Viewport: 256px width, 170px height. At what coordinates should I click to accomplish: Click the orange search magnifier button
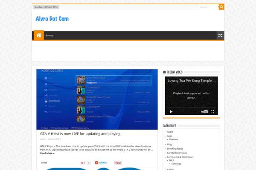(221, 7)
